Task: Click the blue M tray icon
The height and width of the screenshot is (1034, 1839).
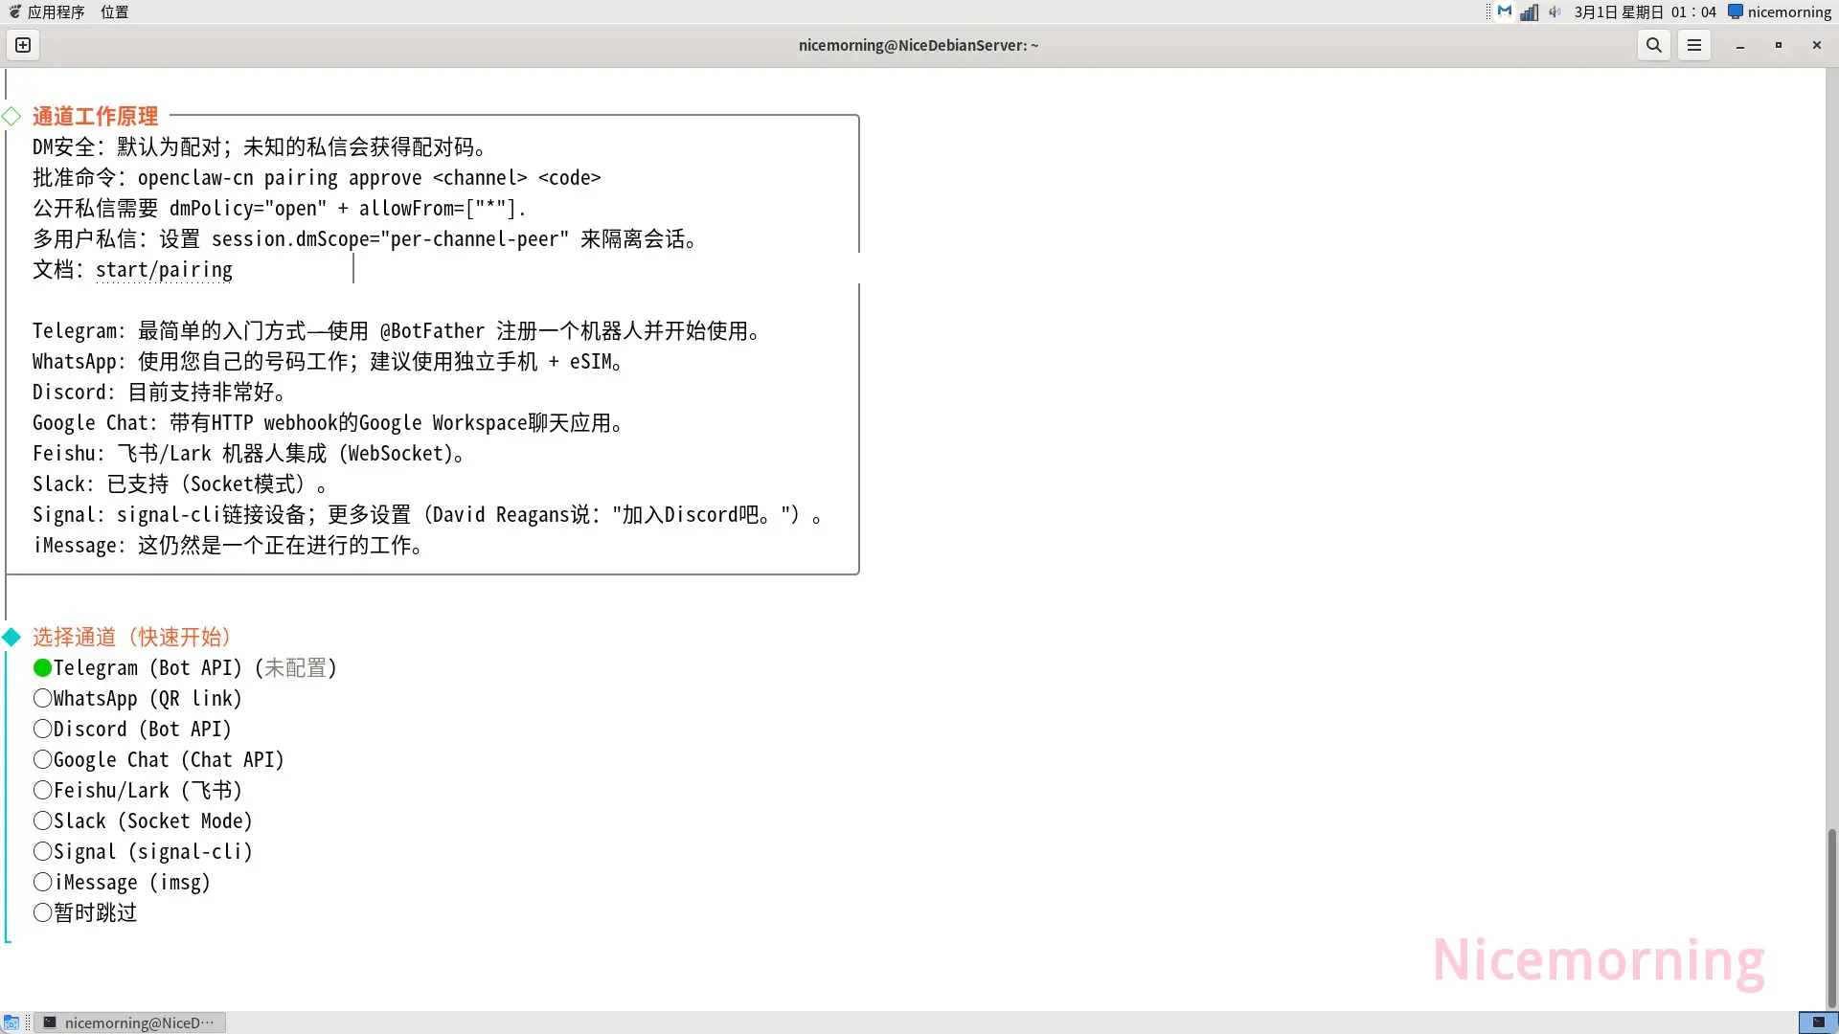Action: coord(1505,11)
